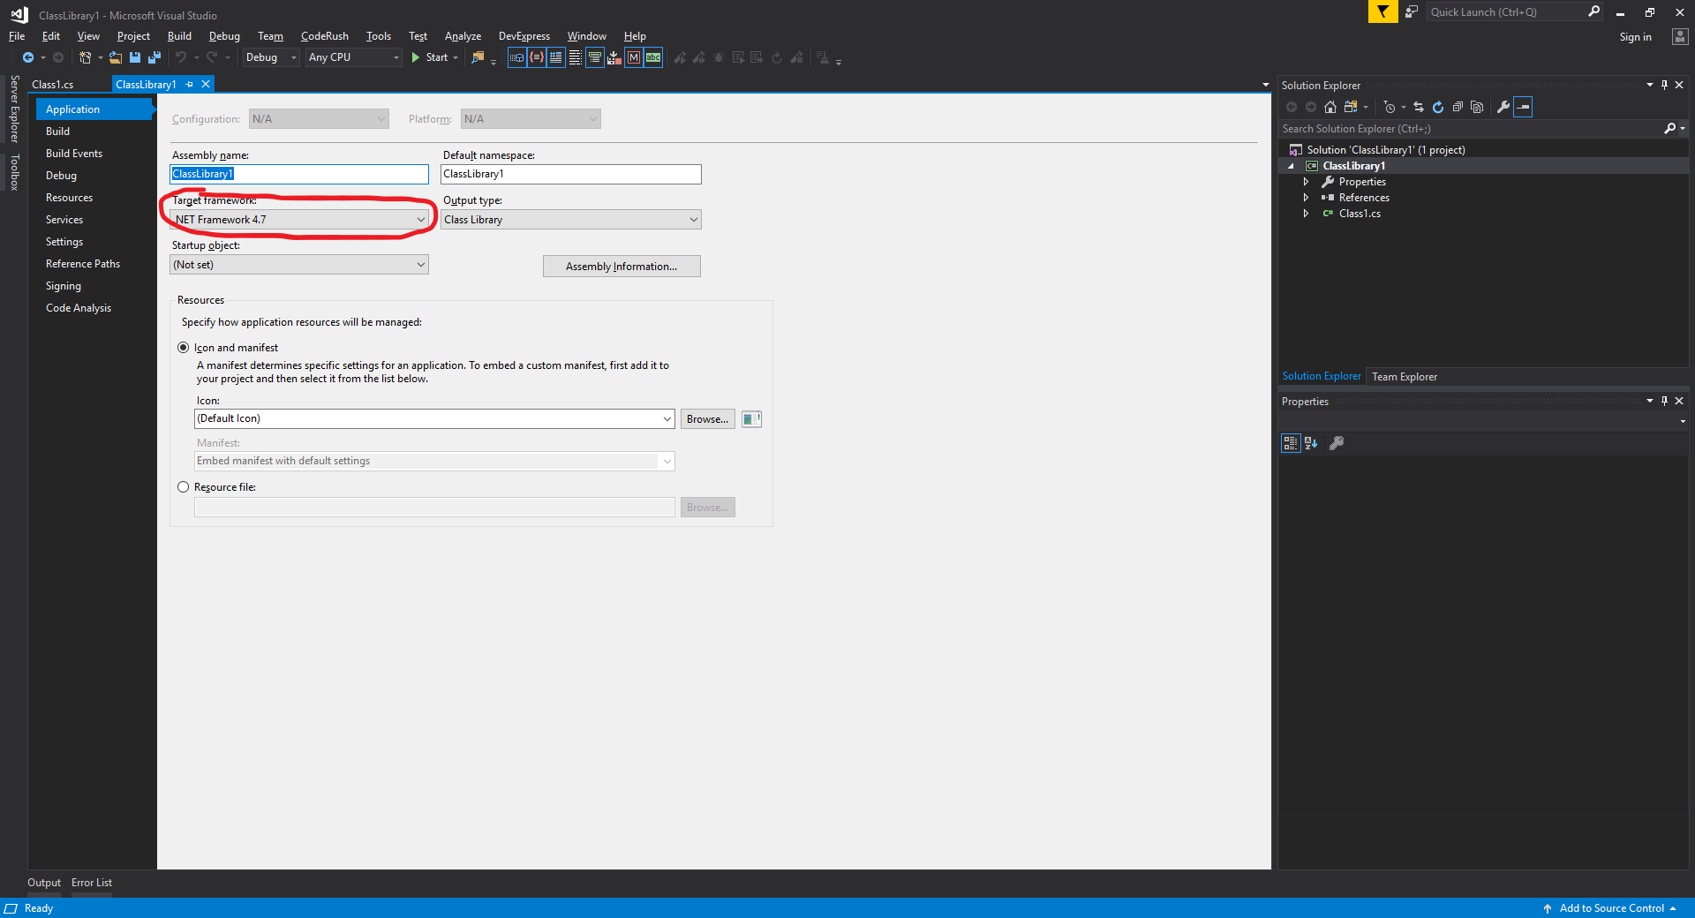The height and width of the screenshot is (918, 1695).
Task: Open the Icon (Default Icon) dropdown
Action: (434, 418)
